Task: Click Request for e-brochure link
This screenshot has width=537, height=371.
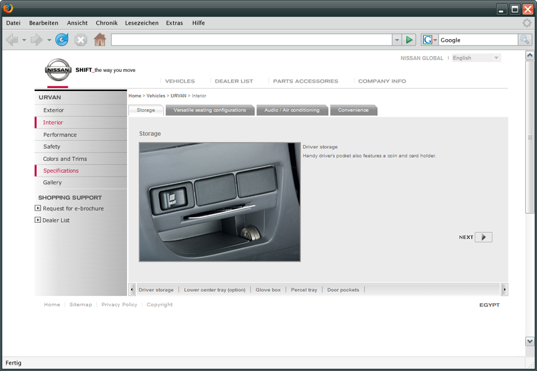Action: click(73, 208)
